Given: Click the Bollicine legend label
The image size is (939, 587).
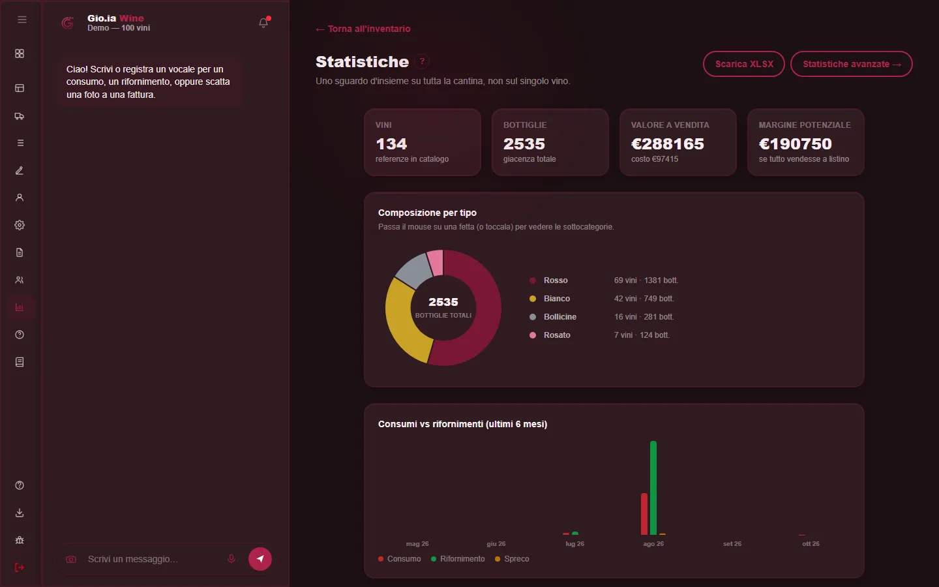Looking at the screenshot, I should [x=560, y=317].
